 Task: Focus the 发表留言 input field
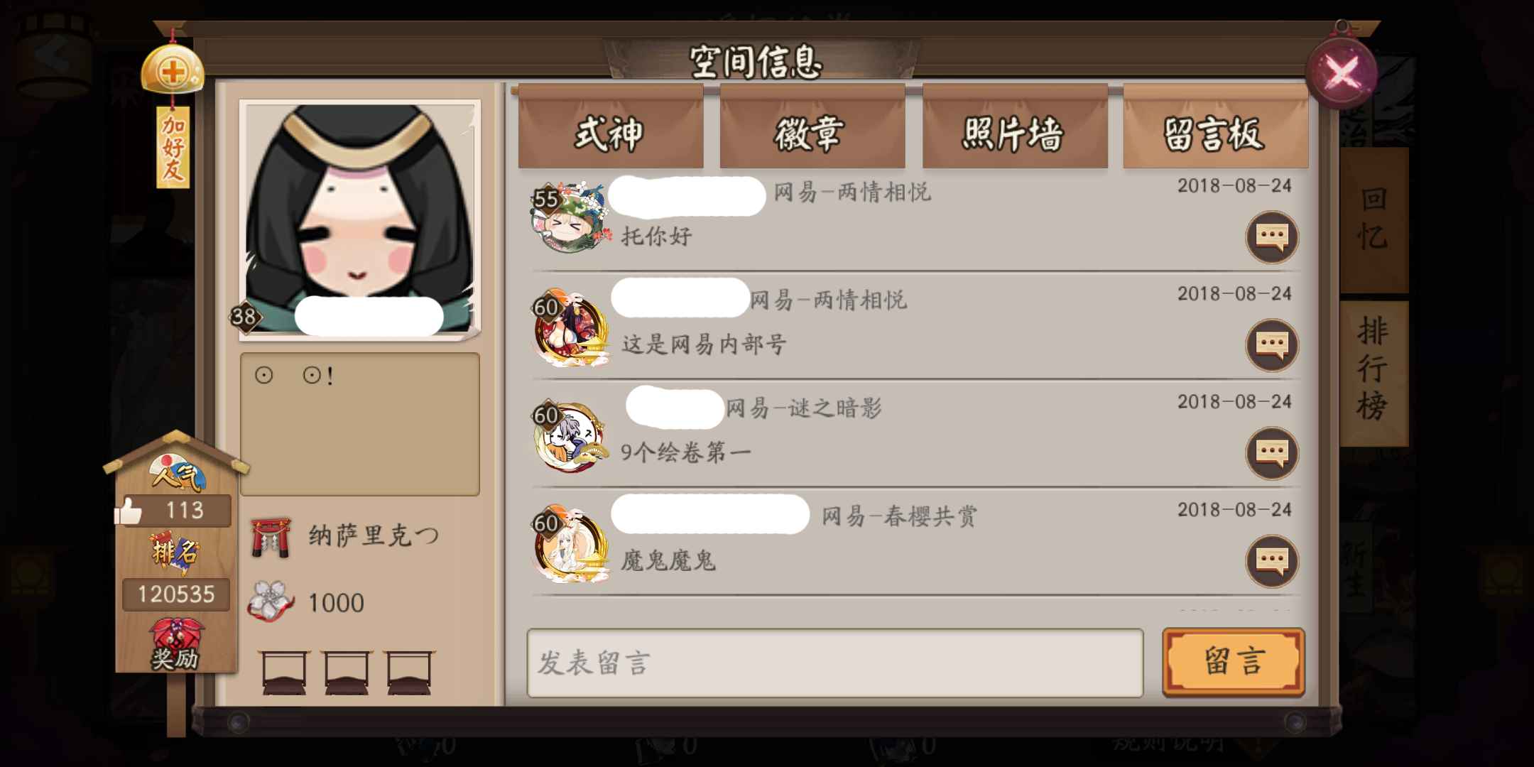(835, 663)
